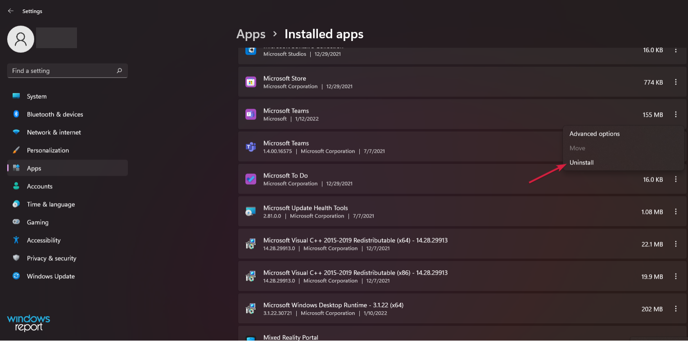Click the Gaming controller icon
Viewport: 688px width, 341px height.
coord(16,222)
